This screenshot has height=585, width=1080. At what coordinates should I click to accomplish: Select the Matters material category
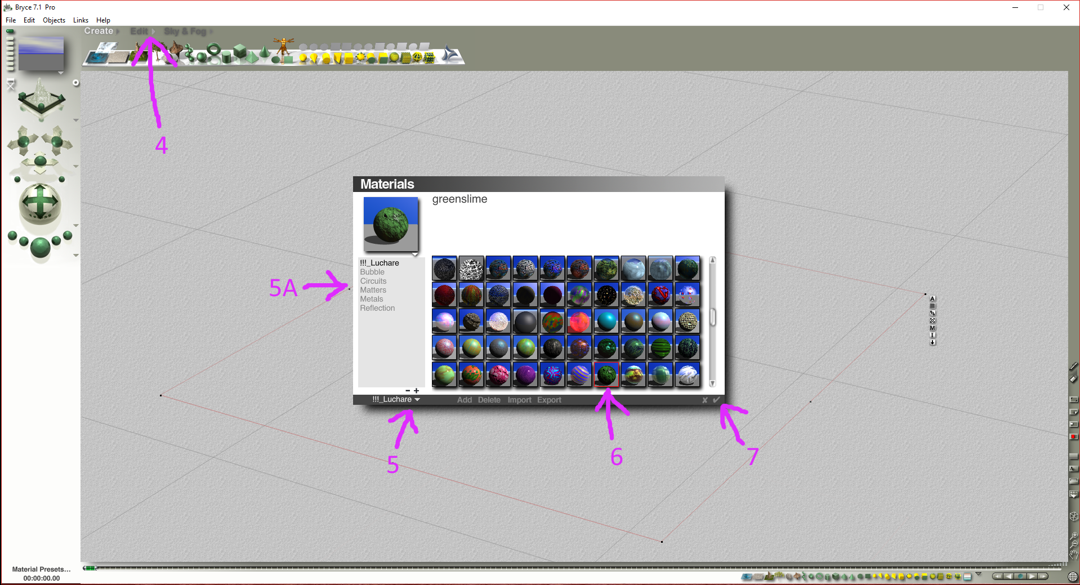373,290
